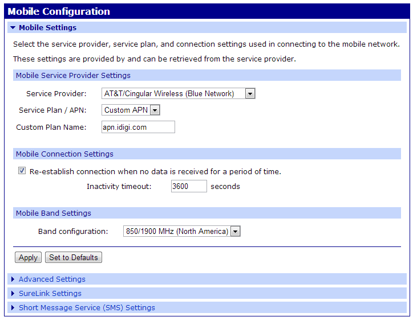413x321 pixels.
Task: Click the Mobile Service Provider Settings heading
Action: coord(73,75)
